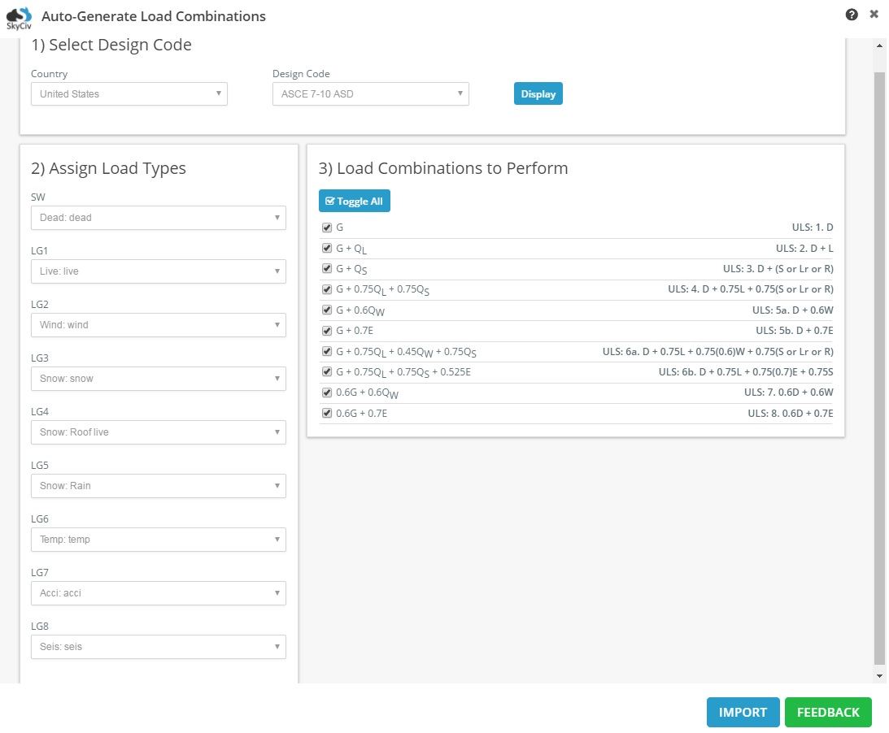Expand the Design Code ASCE 7-10 ASD dropdown
The height and width of the screenshot is (733, 889).
371,94
